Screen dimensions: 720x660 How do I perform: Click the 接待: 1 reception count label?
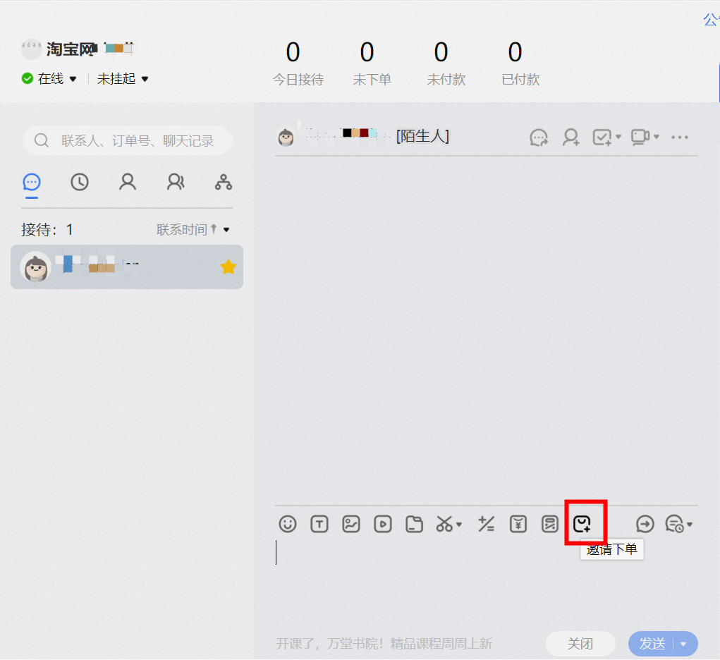(47, 229)
